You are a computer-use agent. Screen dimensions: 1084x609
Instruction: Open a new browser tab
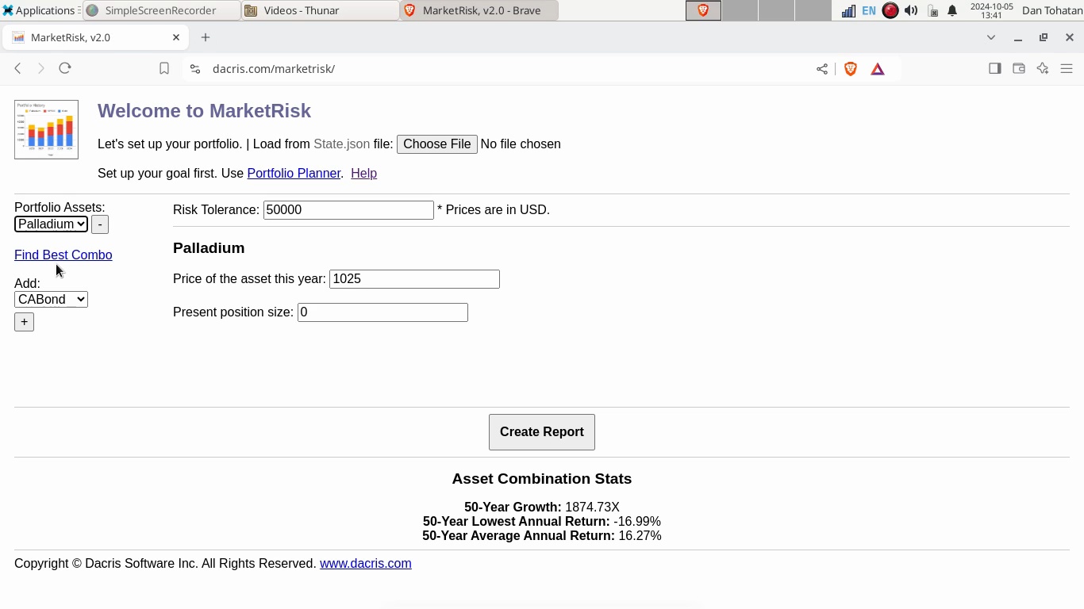206,37
